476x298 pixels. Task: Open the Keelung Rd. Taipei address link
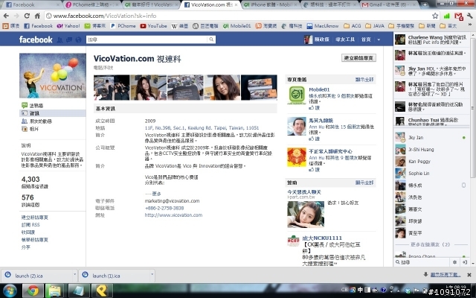tap(202, 127)
